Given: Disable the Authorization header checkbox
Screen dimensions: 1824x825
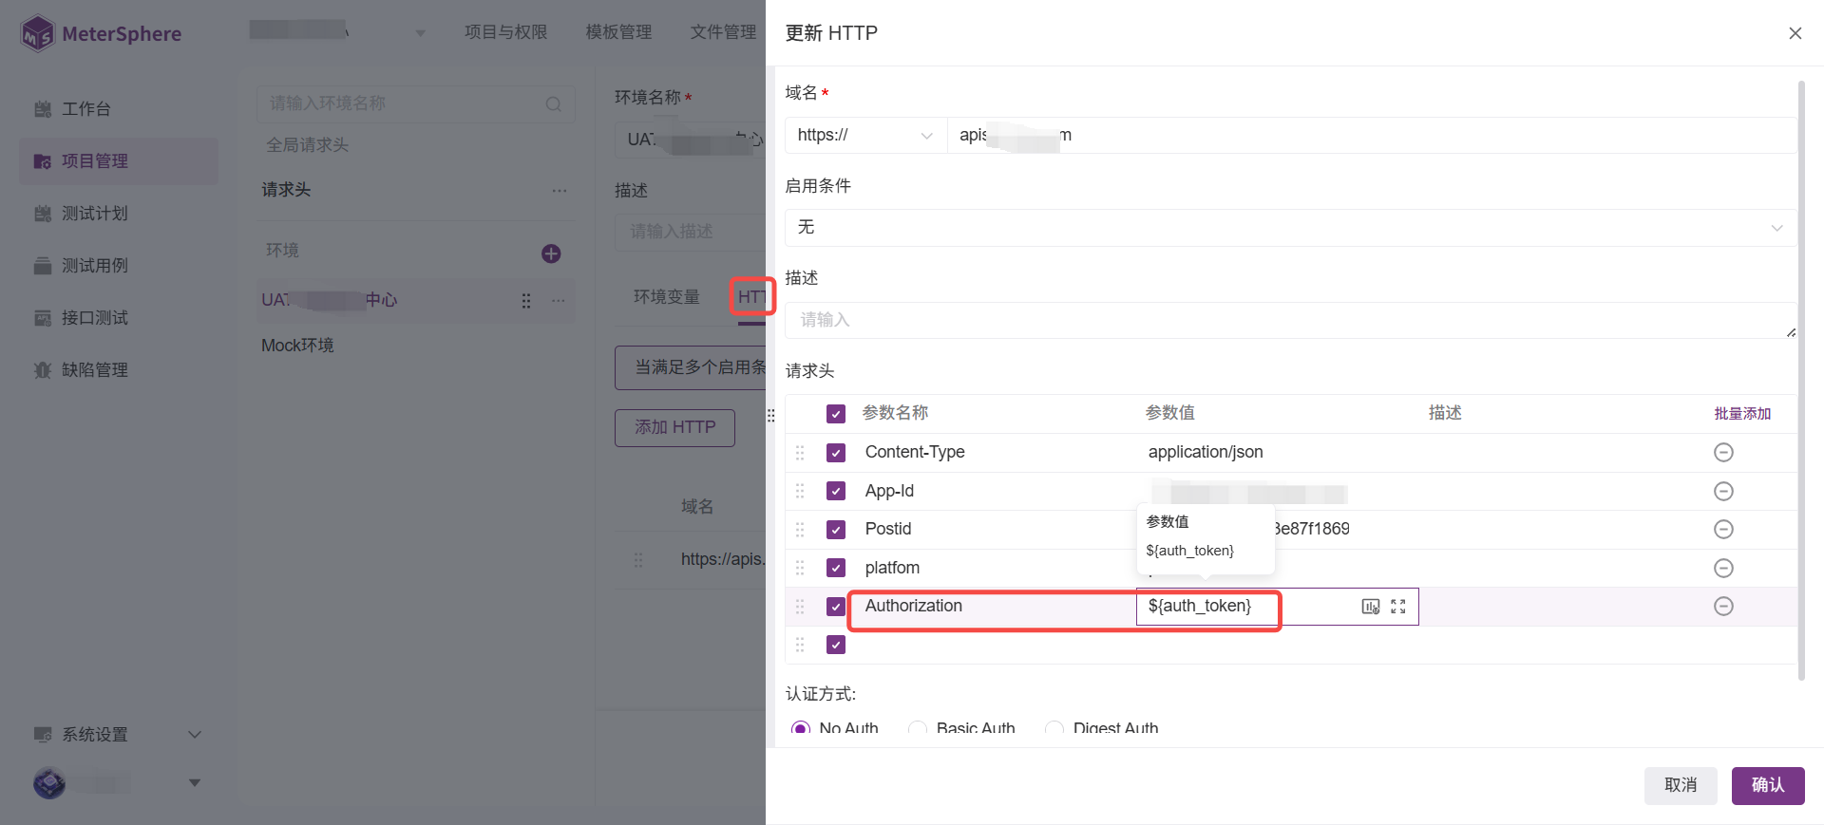Looking at the screenshot, I should pyautogui.click(x=836, y=607).
